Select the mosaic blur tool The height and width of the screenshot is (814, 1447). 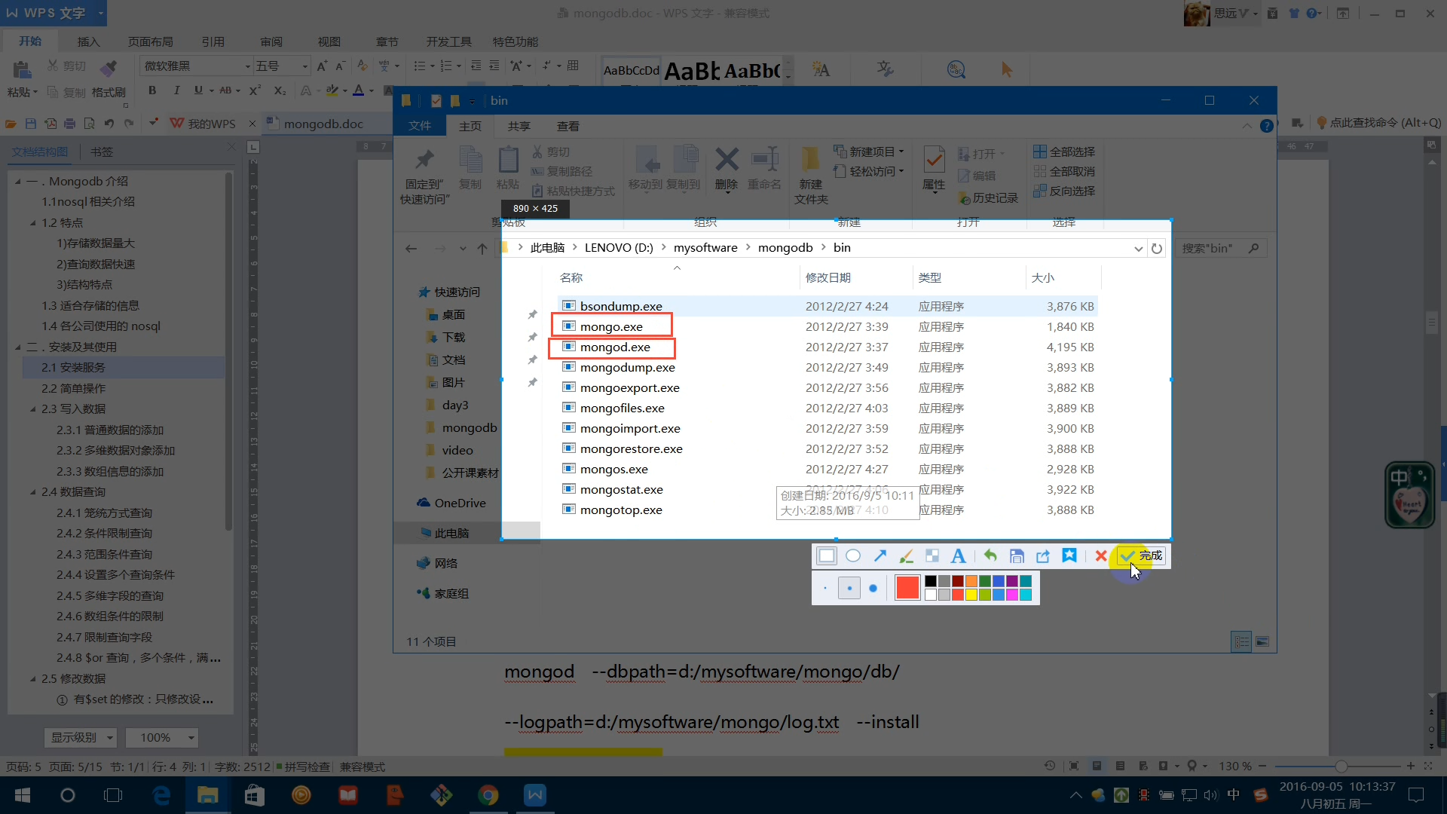pyautogui.click(x=932, y=555)
